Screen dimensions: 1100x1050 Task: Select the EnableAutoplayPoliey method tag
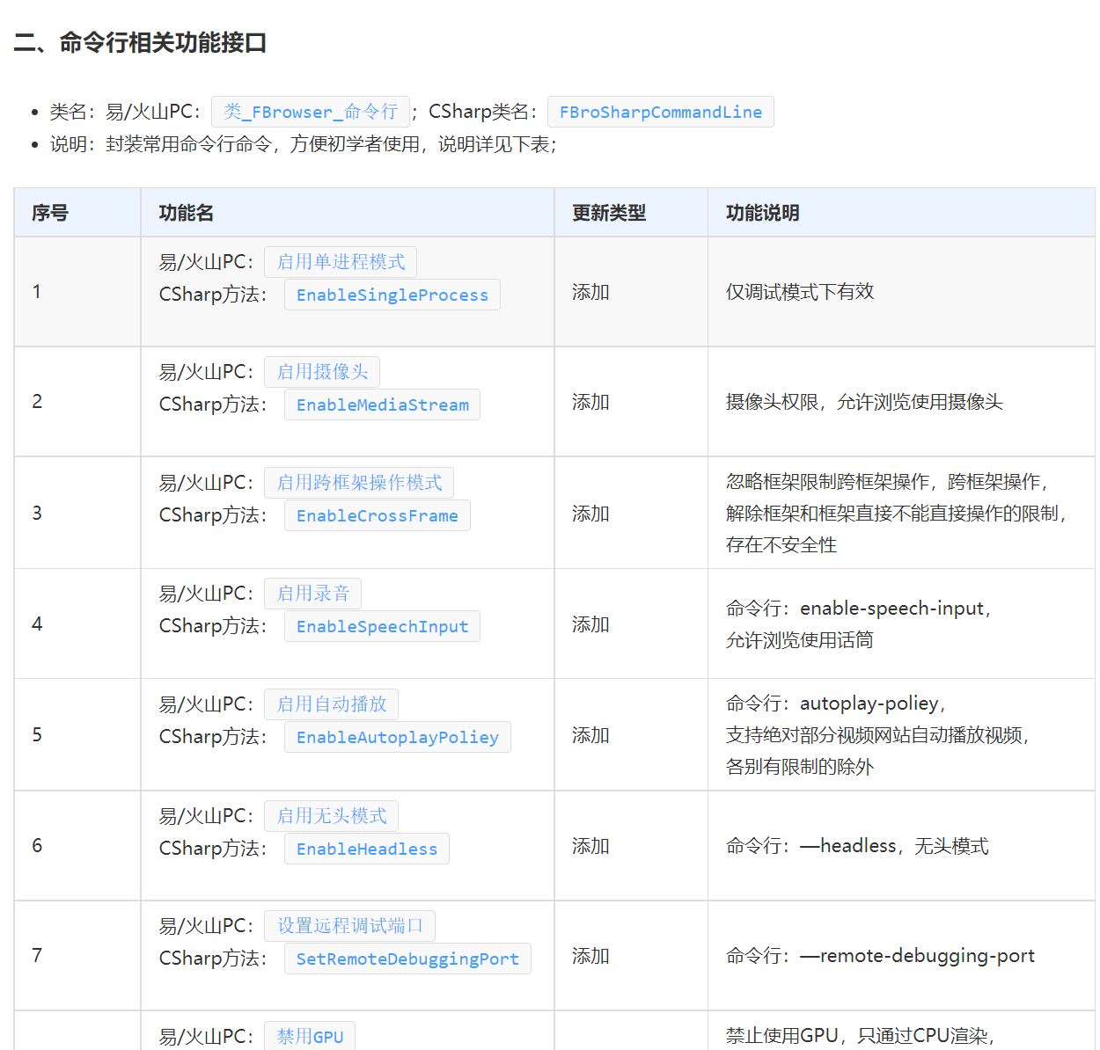pyautogui.click(x=397, y=737)
